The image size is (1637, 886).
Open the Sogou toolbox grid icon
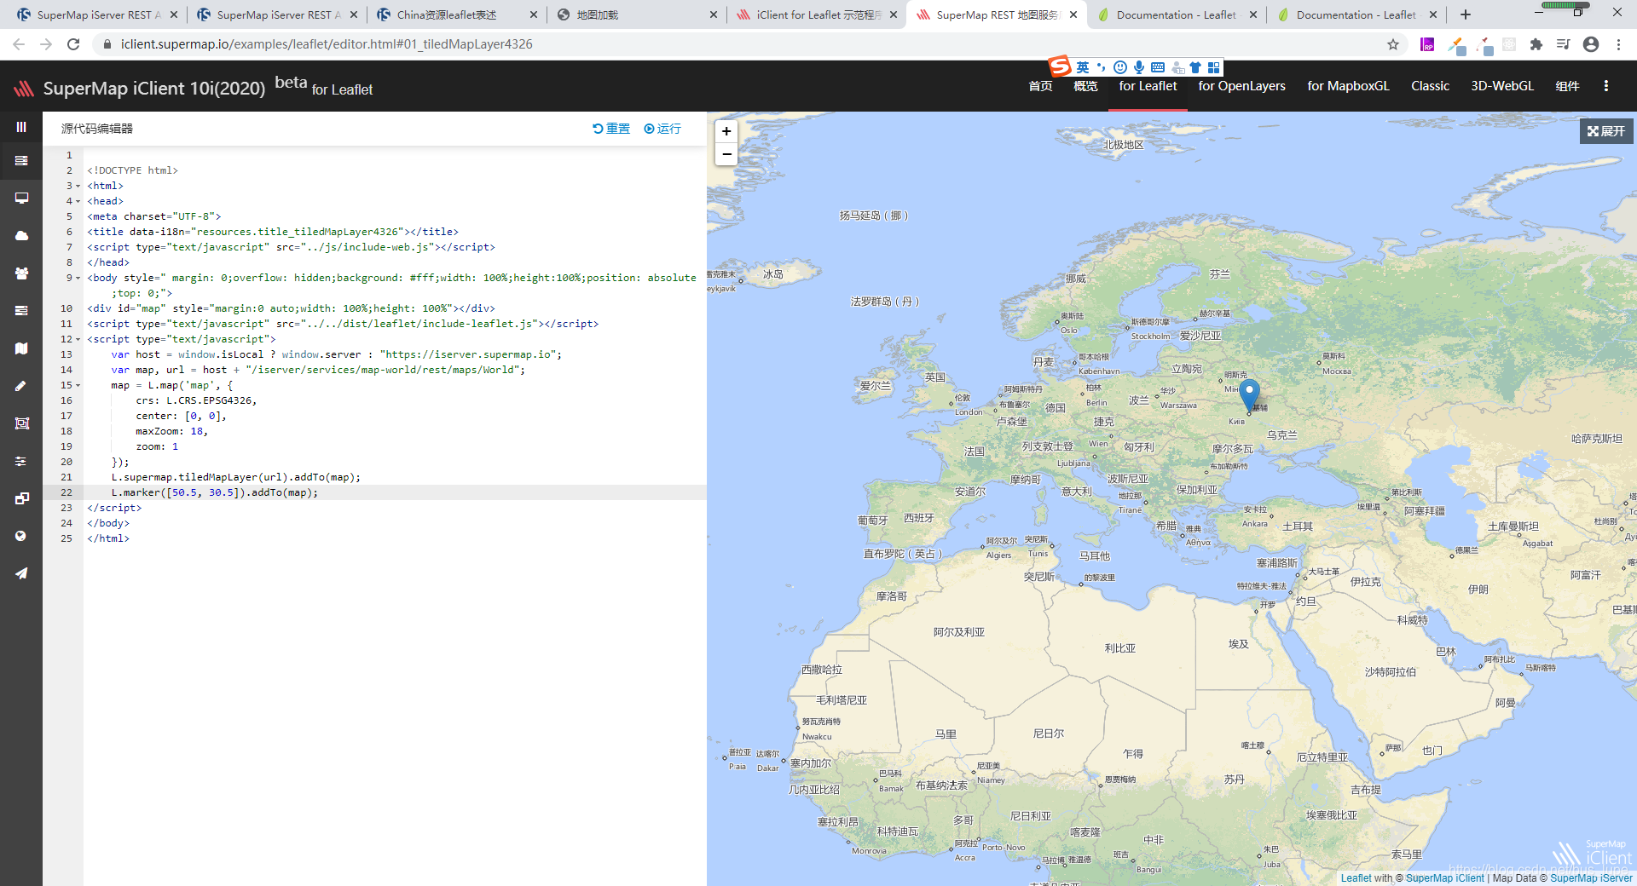(x=1214, y=67)
